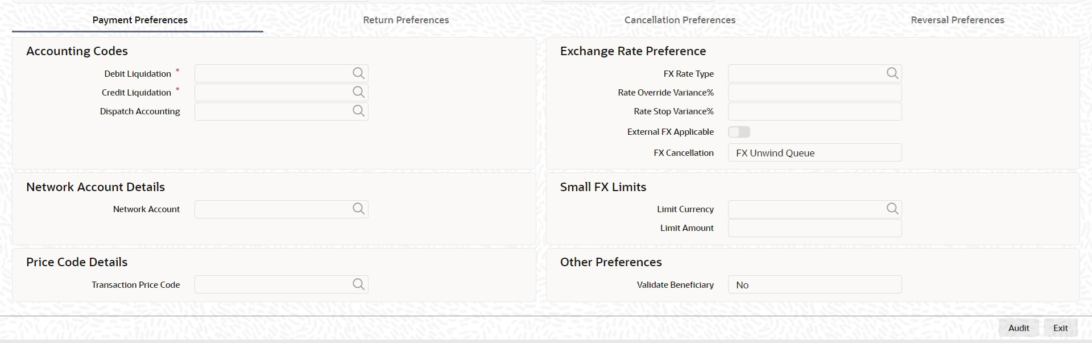The image size is (1092, 343).
Task: Click the Audit button
Action: 1018,328
